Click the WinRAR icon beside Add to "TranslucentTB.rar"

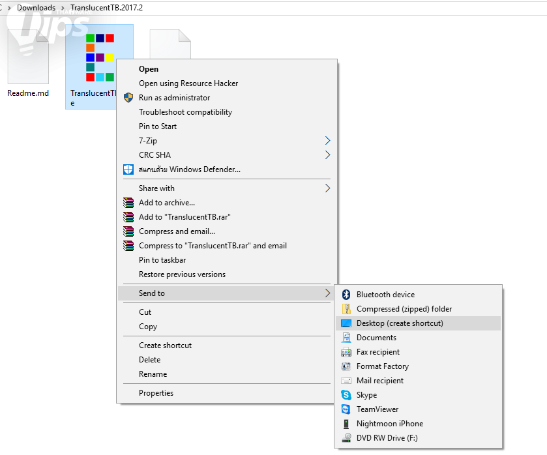tap(128, 216)
